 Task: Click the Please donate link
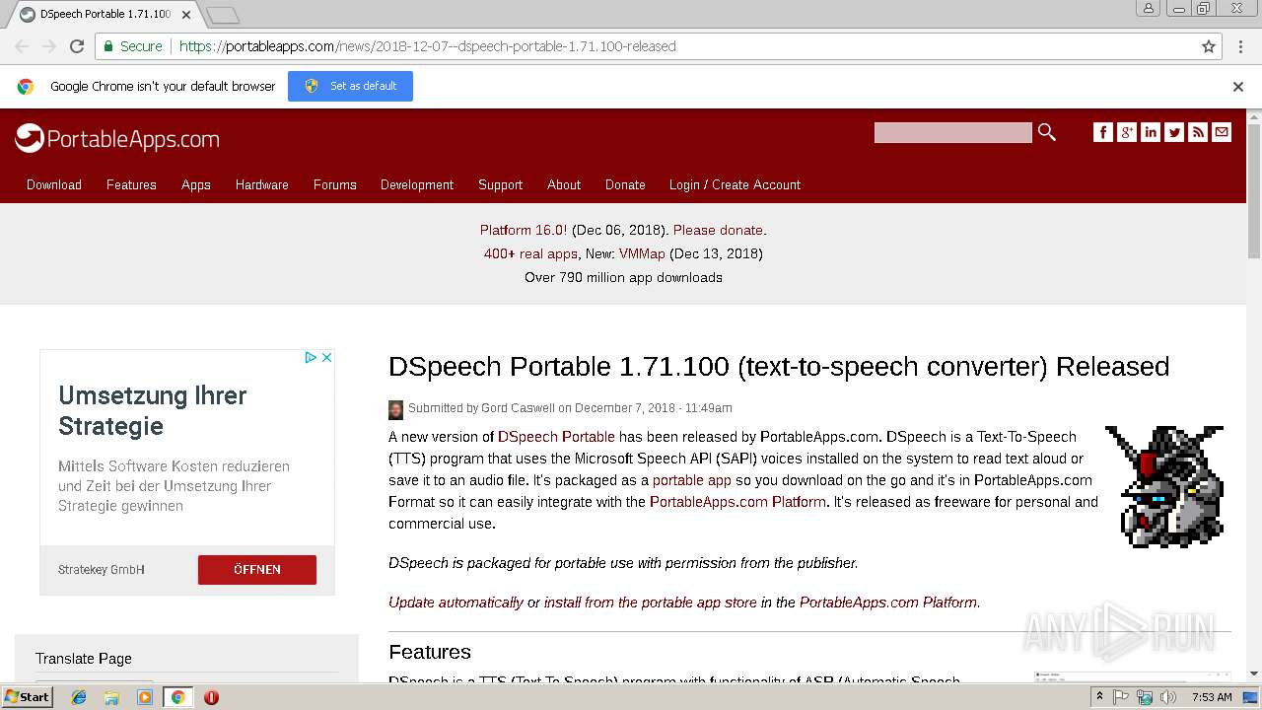[x=718, y=230]
